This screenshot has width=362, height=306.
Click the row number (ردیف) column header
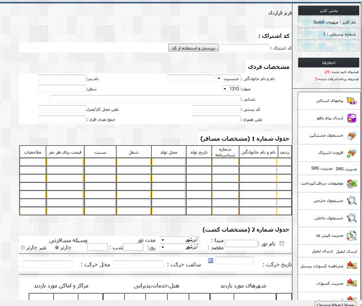(285, 152)
